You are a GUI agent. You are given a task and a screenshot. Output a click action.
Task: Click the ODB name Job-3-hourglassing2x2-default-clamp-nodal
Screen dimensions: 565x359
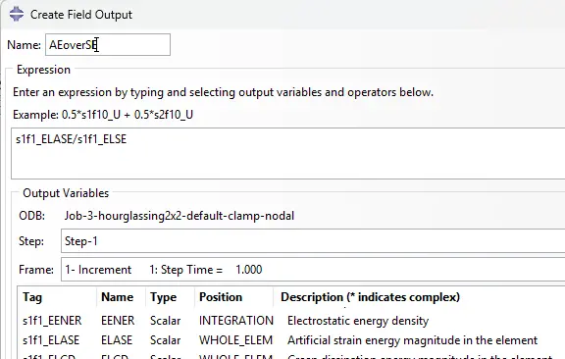coord(180,216)
